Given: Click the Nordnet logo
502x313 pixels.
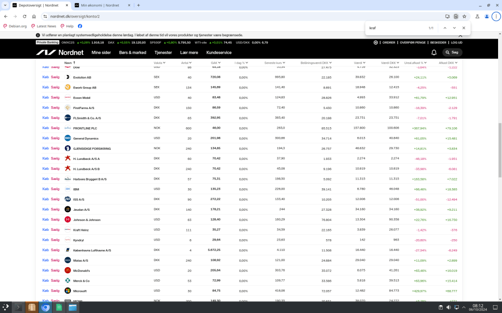Looking at the screenshot, I should 59,52.
